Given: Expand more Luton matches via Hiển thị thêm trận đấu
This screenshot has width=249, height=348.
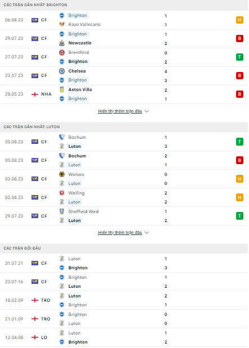Looking at the screenshot, I should (x=120, y=232).
